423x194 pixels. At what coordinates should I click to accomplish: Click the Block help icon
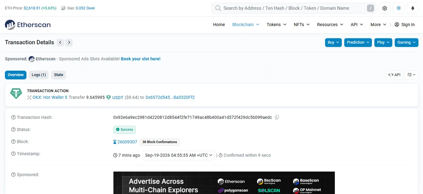click(x=13, y=142)
